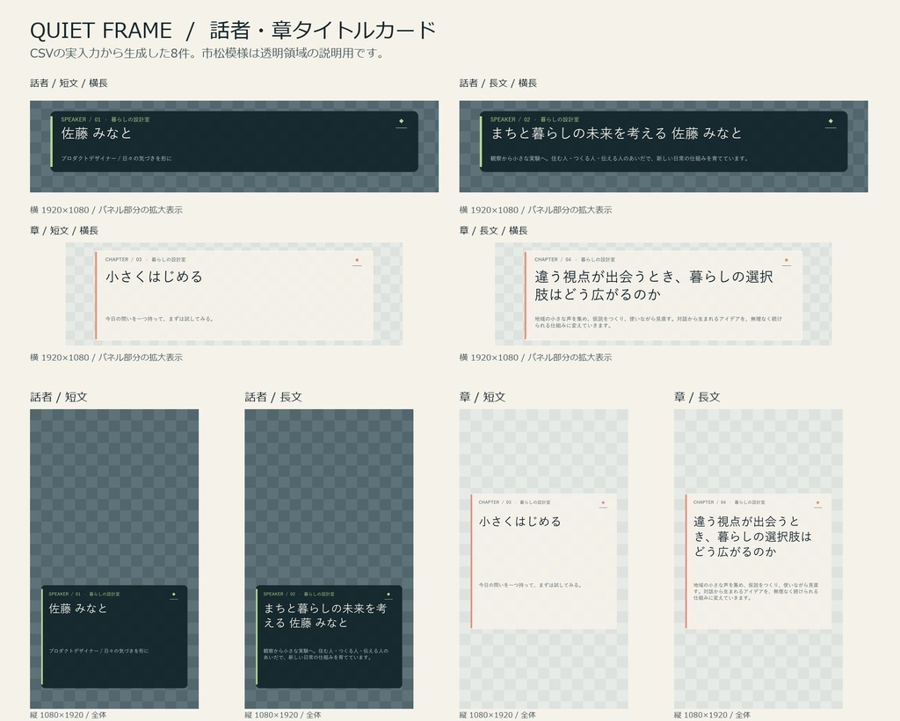Image resolution: width=900 pixels, height=721 pixels.
Task: Click プロダクトデザイナー / 日々の気づきを形に in the landscape card
Action: click(x=117, y=158)
